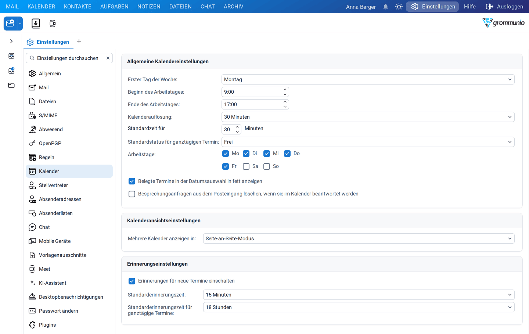
Task: Check the Sa working day checkbox
Action: pos(246,166)
